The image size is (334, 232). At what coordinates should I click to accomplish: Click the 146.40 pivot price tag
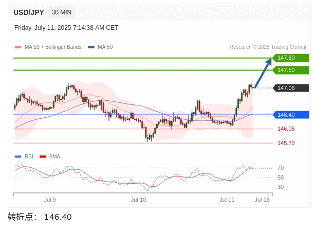[x=291, y=115]
